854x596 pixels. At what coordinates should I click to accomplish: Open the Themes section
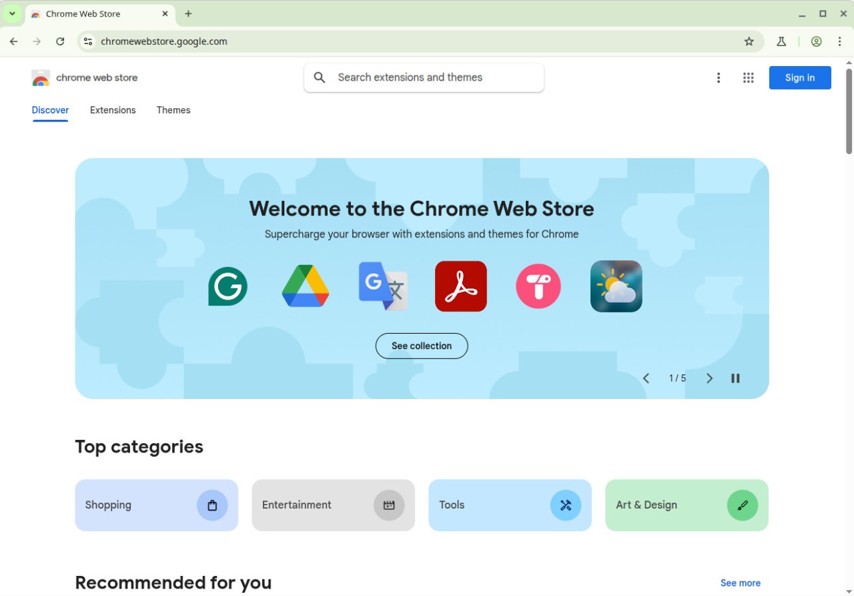173,110
